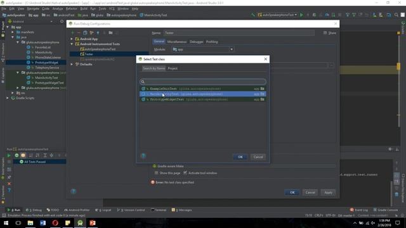Confirm Select Test class with OK
Image resolution: width=406 pixels, height=228 pixels.
[x=240, y=157]
